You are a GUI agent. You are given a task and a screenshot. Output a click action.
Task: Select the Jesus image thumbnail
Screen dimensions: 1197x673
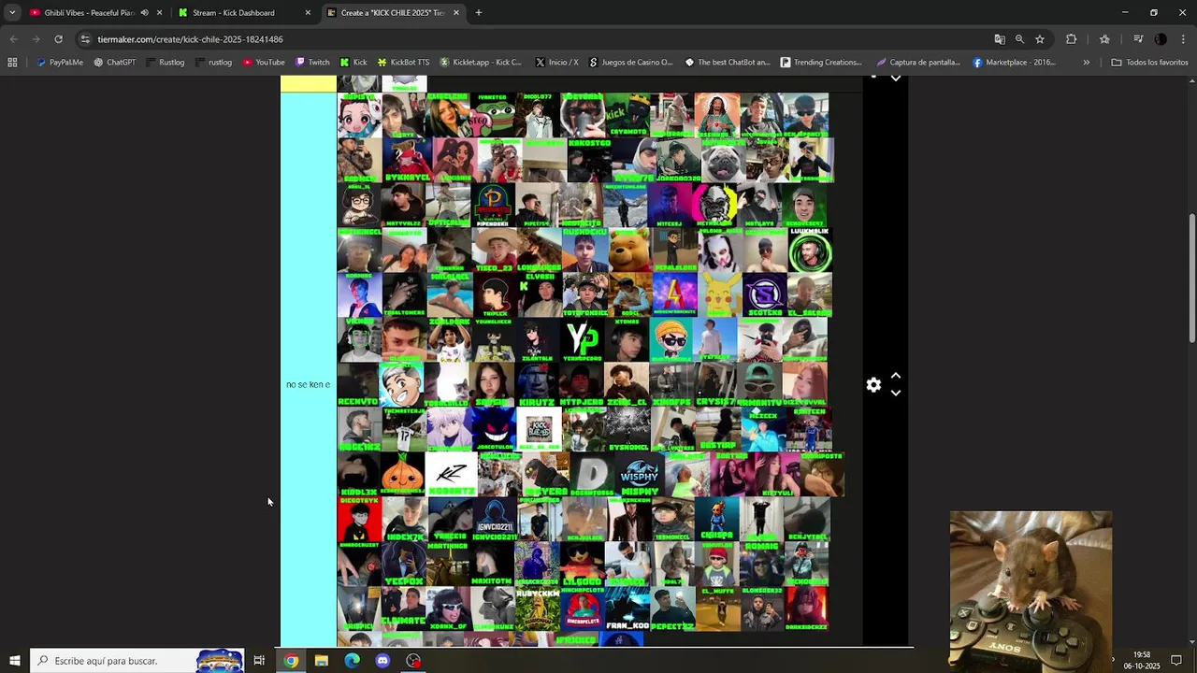pyautogui.click(x=717, y=115)
